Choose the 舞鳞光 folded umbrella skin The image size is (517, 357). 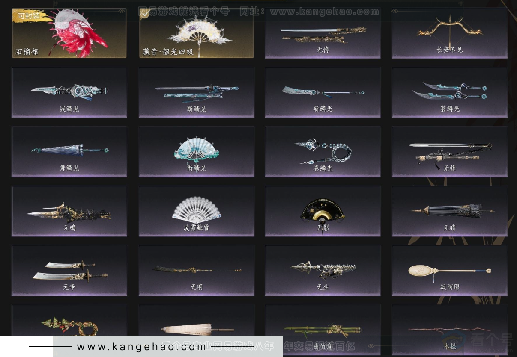(x=69, y=151)
